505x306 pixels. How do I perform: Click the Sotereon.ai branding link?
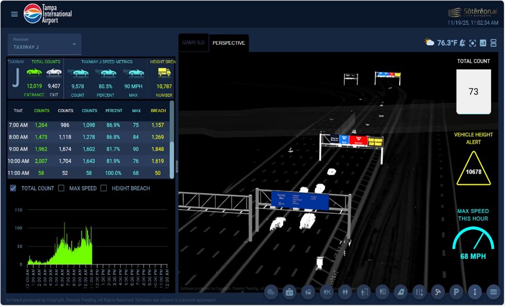coord(471,10)
